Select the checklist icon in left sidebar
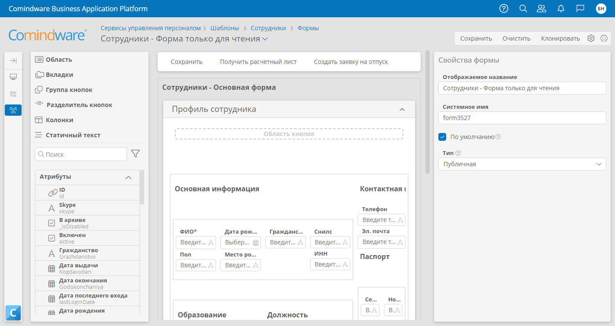Screen dimensions: 615x326 click(x=13, y=94)
